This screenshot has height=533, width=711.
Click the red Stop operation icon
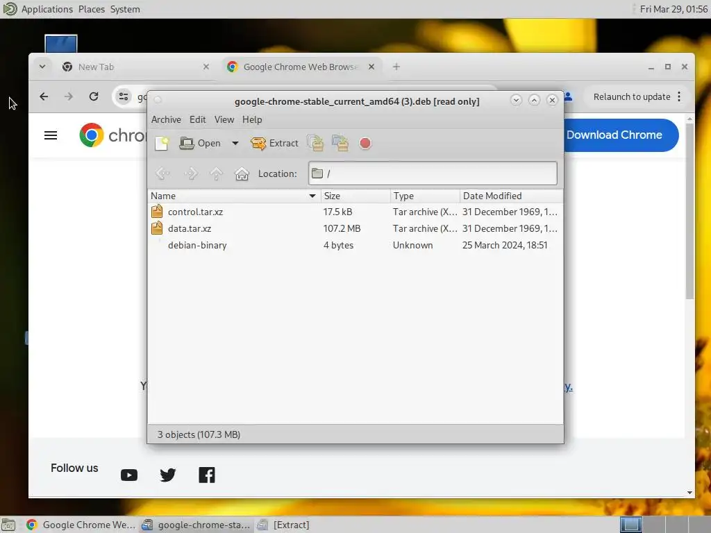tap(365, 143)
